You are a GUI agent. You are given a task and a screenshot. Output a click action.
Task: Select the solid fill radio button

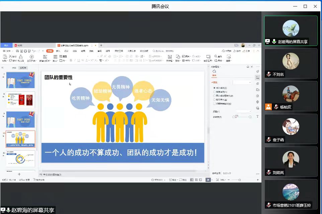pos(215,88)
